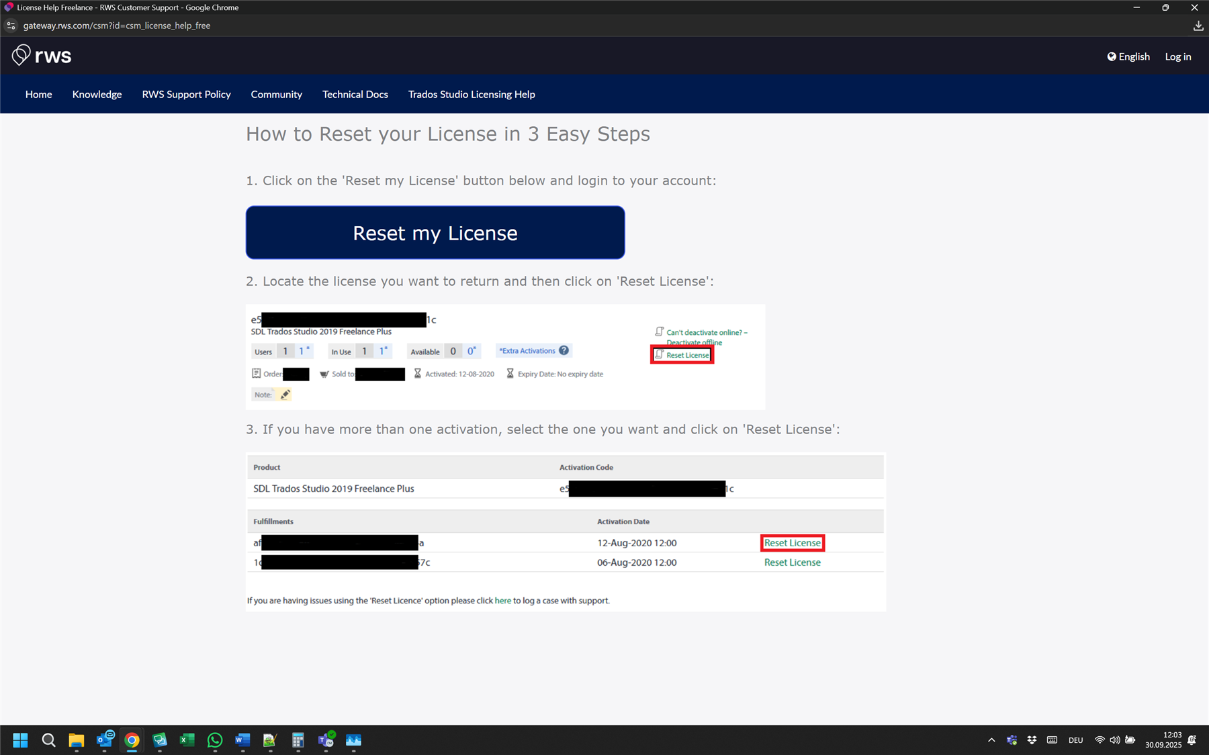Image resolution: width=1209 pixels, height=755 pixels.
Task: Open the English language selector
Action: [x=1128, y=56]
